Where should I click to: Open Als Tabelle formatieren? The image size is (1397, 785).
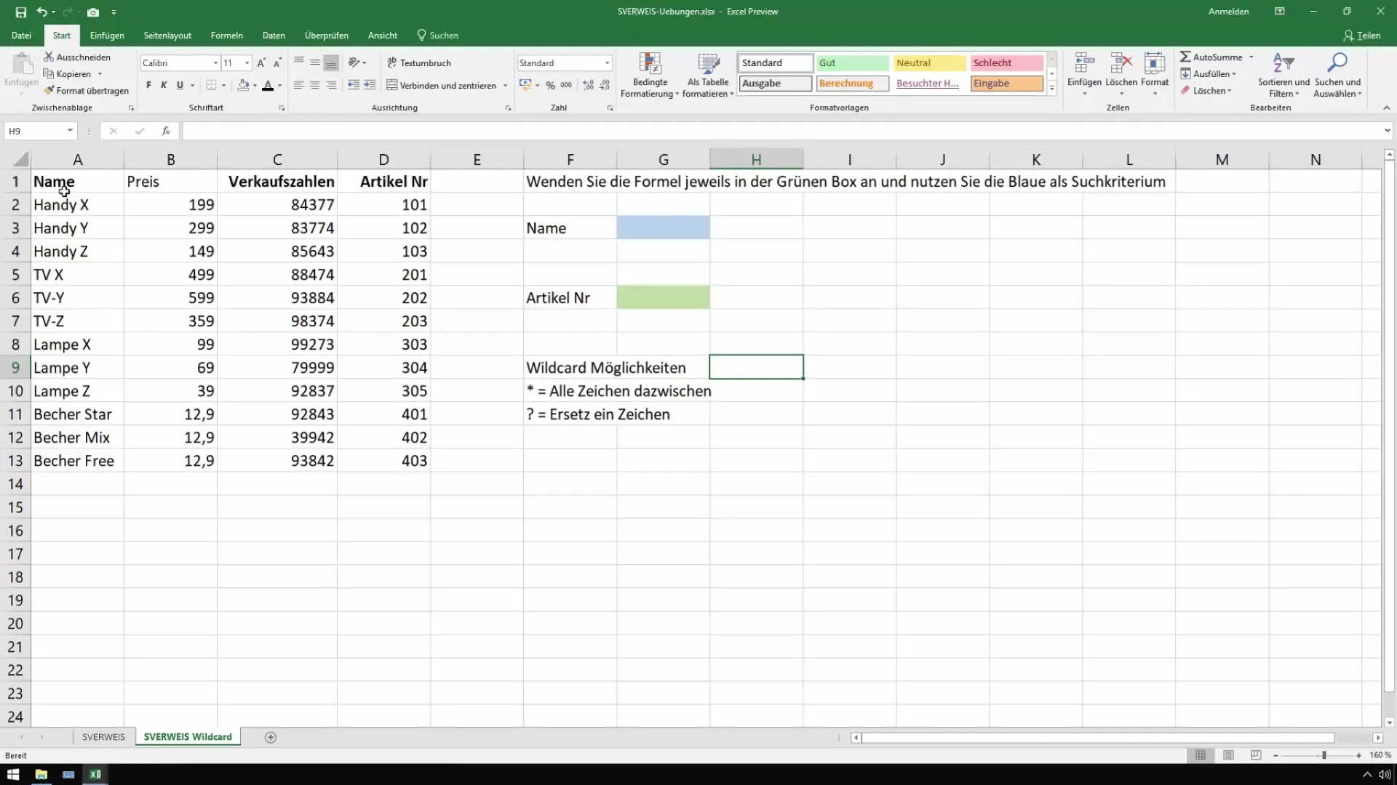(708, 75)
